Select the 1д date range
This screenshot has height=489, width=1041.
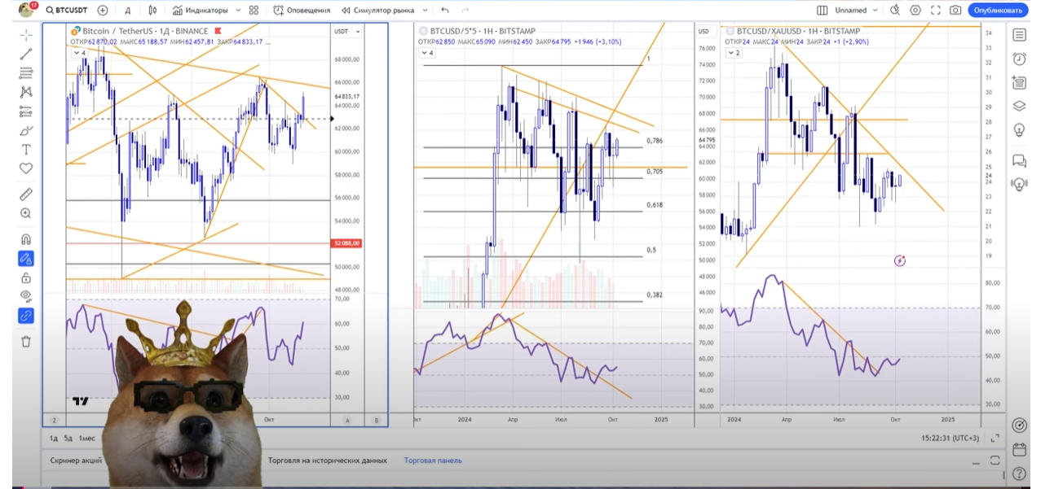coord(54,439)
